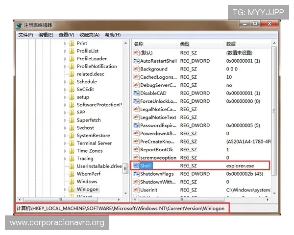Select the Userinstallable.drive key
This screenshot has width=294, height=235.
[x=99, y=166]
